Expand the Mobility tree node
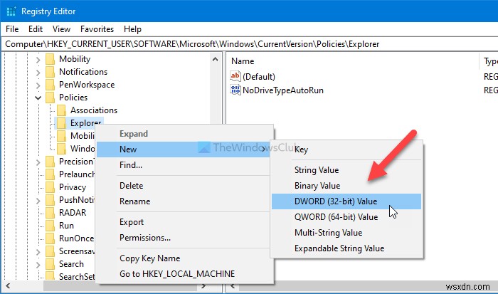The height and width of the screenshot is (294, 498). tap(38, 59)
